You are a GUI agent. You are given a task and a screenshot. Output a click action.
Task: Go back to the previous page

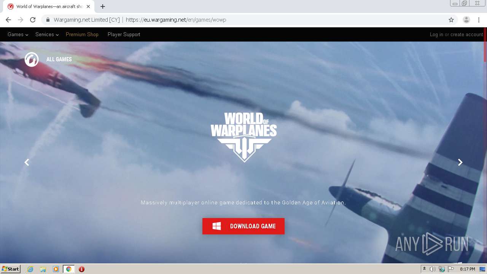pos(8,20)
